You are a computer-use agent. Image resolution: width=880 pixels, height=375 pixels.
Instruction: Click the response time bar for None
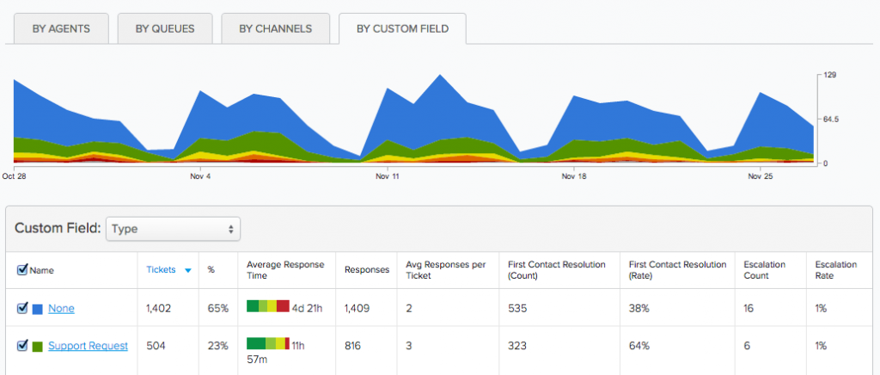click(x=268, y=306)
